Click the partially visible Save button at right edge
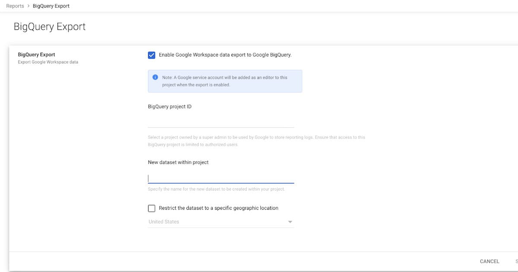Screen dimensions: 518x272 pyautogui.click(x=516, y=261)
